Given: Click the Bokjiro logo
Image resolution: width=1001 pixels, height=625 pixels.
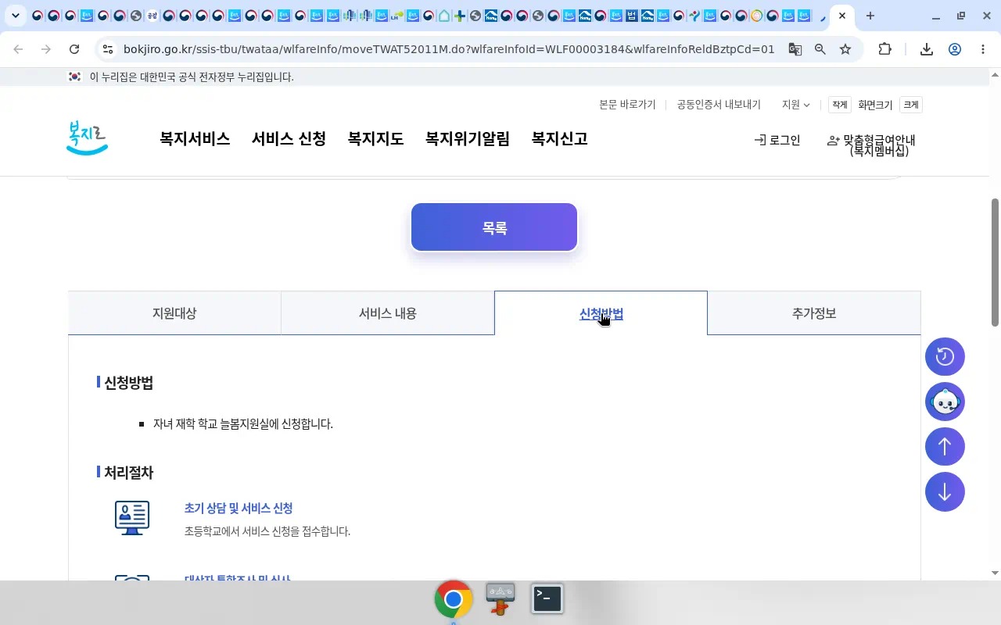Looking at the screenshot, I should (x=87, y=138).
